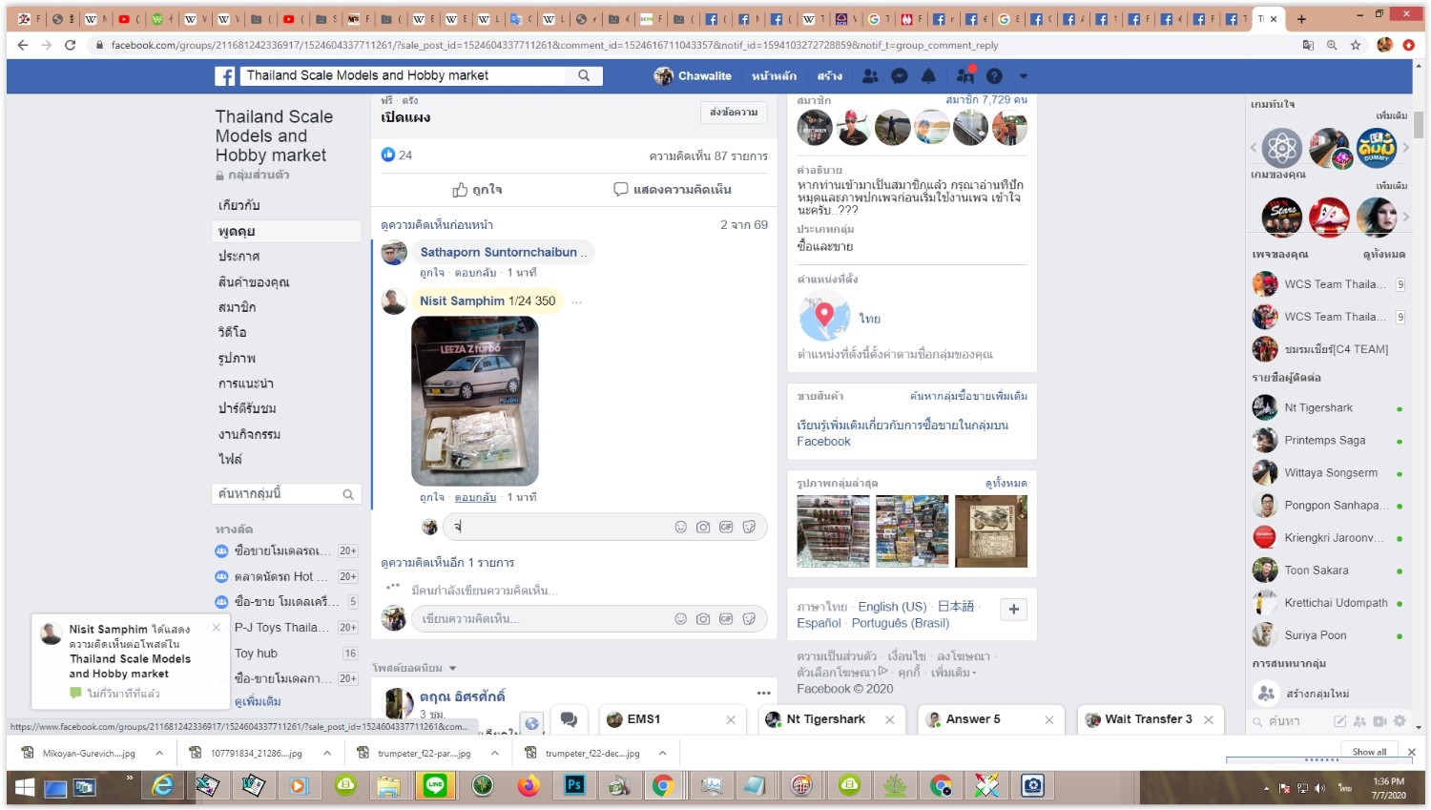Open the DUMMY card game icon
The height and width of the screenshot is (810, 1431).
(x=1377, y=147)
